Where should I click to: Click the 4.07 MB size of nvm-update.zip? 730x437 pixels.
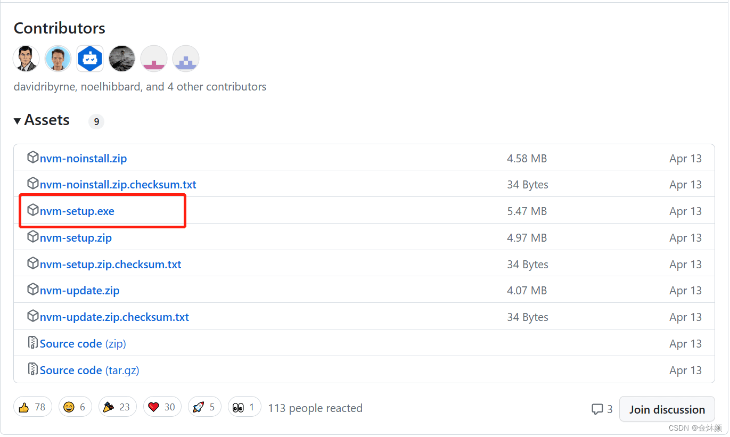[x=527, y=291]
